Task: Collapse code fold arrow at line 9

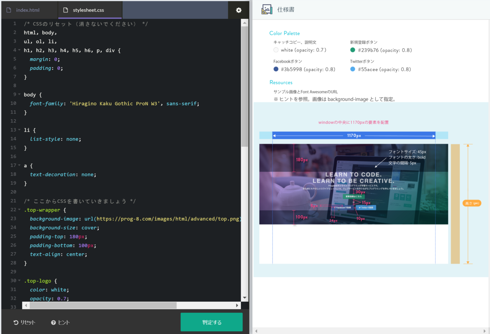Action: coord(20,95)
